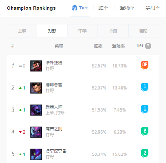Choose the 上单 position tab

22,31
